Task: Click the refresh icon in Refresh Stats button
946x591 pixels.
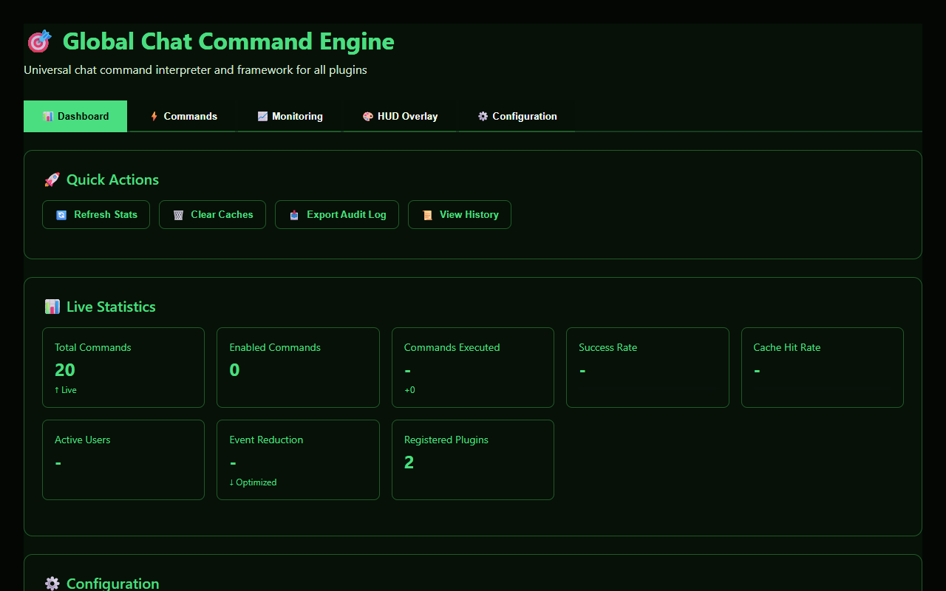Action: [x=61, y=215]
